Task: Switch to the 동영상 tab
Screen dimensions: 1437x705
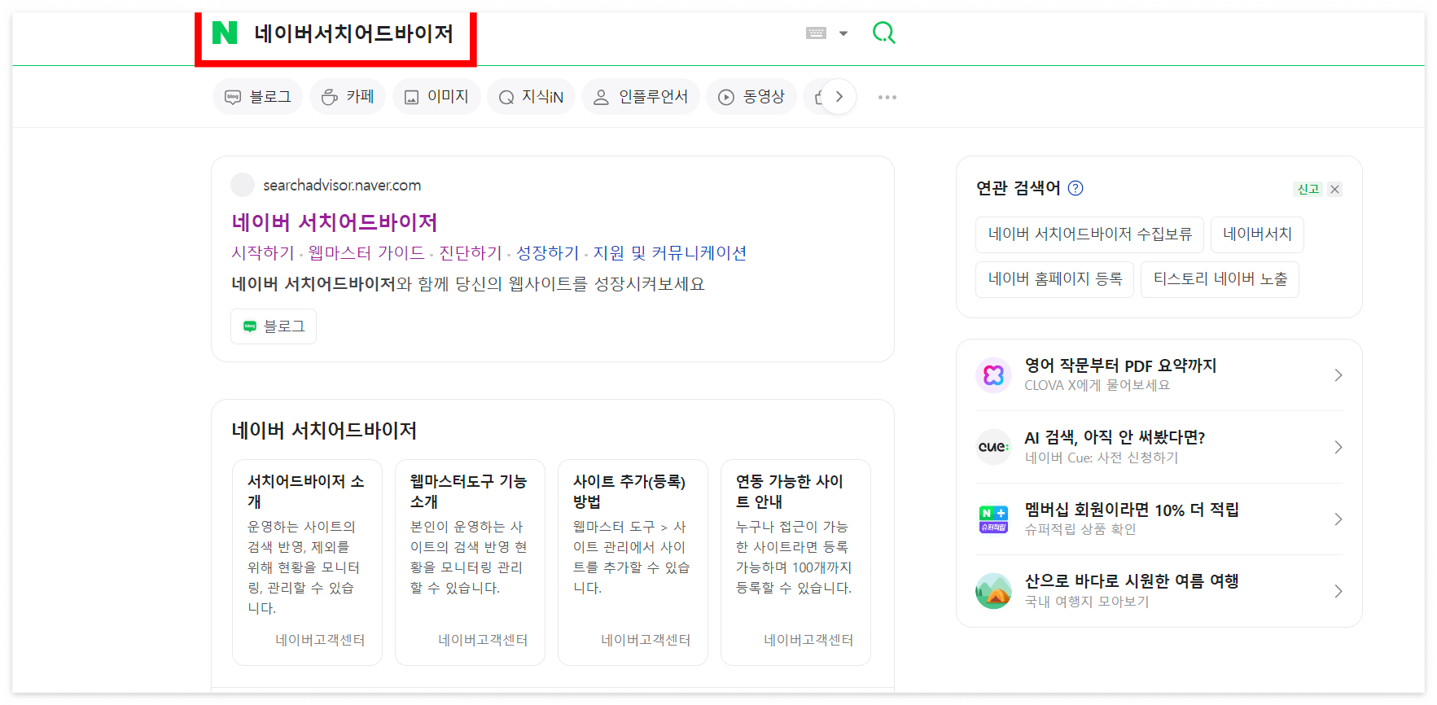Action: click(x=751, y=97)
